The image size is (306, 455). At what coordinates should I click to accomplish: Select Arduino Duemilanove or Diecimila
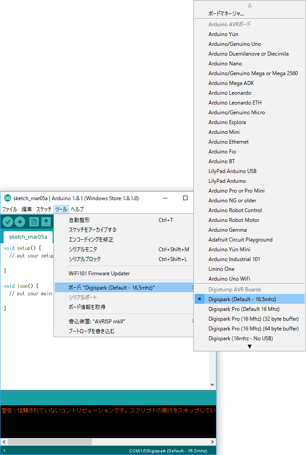tap(249, 54)
